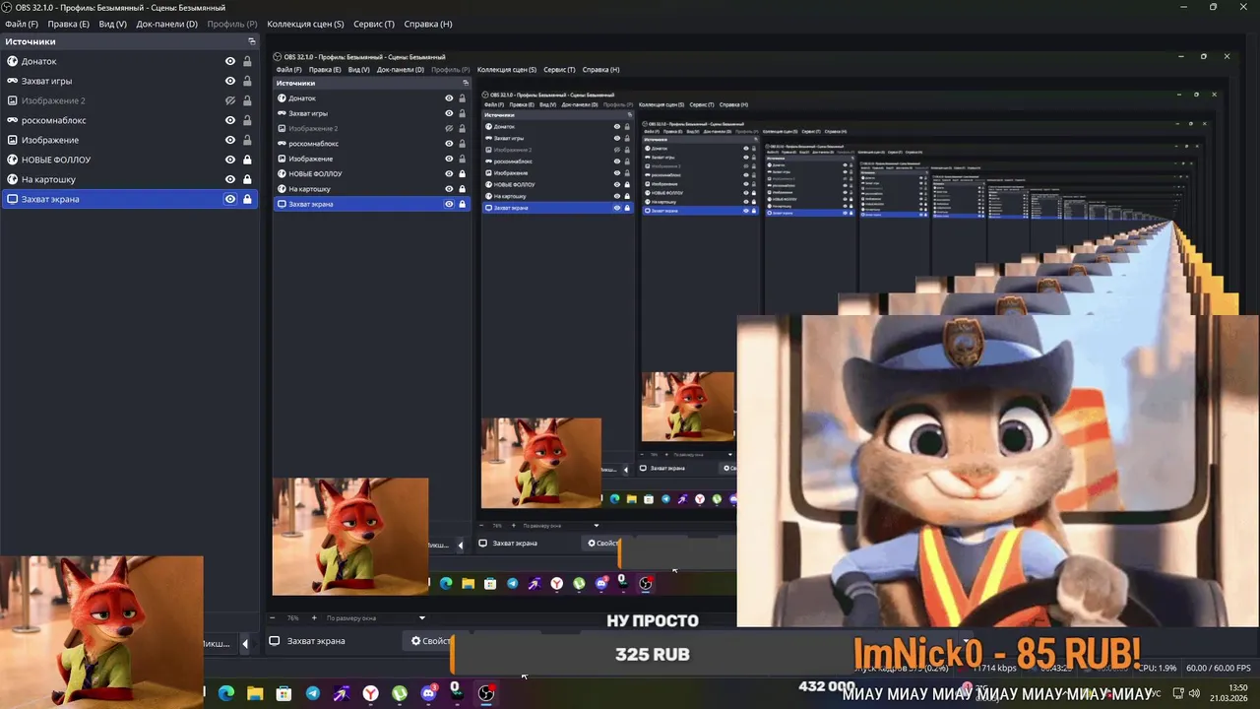Show the hidden Изображение 2 source
This screenshot has width=1260, height=709.
click(230, 100)
